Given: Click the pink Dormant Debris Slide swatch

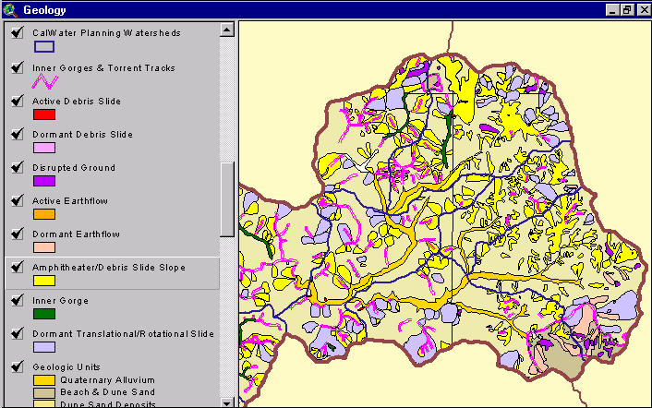Looking at the screenshot, I should tap(44, 148).
